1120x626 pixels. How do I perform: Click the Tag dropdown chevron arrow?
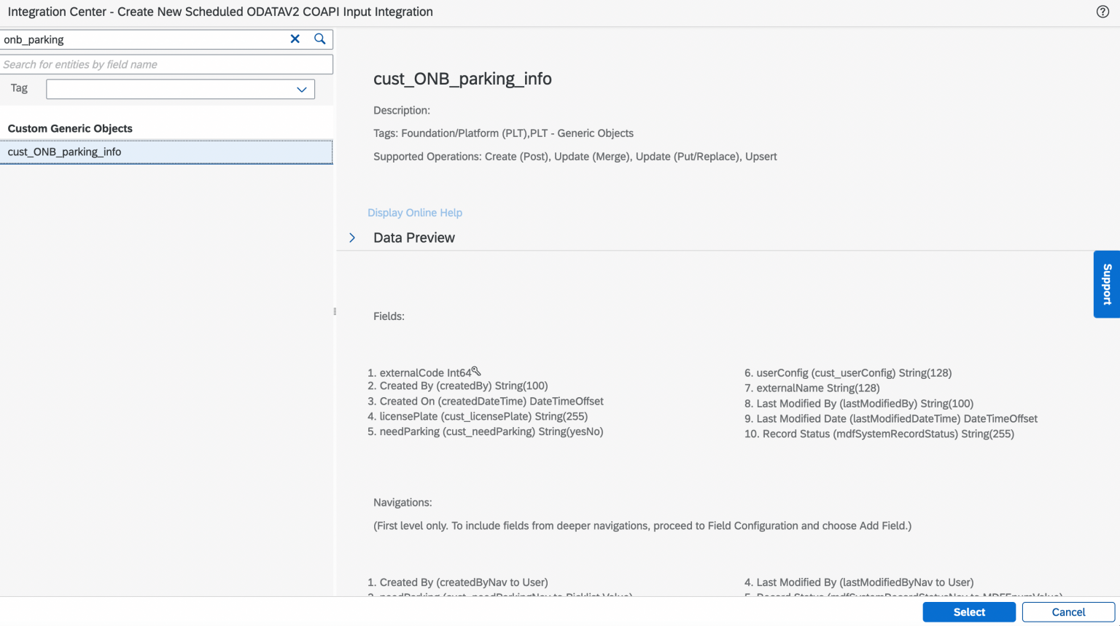pyautogui.click(x=301, y=89)
